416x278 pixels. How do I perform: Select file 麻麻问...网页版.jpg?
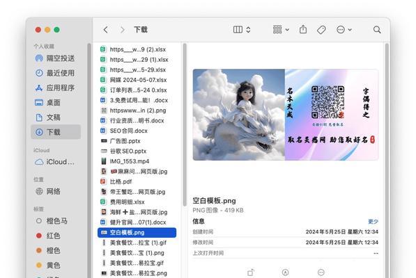pyautogui.click(x=137, y=172)
